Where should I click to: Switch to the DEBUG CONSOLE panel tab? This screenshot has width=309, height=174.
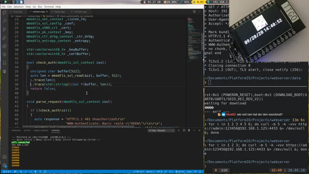coord(41,130)
